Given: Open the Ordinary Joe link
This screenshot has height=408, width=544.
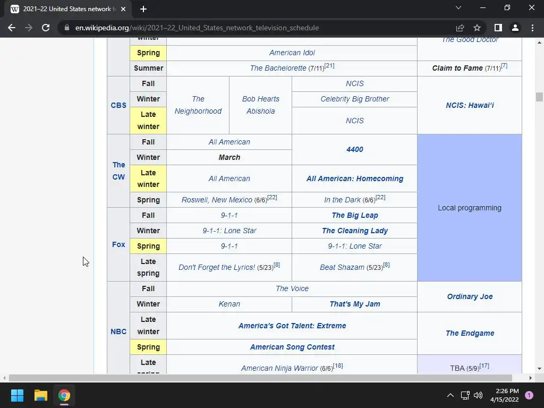Looking at the screenshot, I should click(470, 296).
